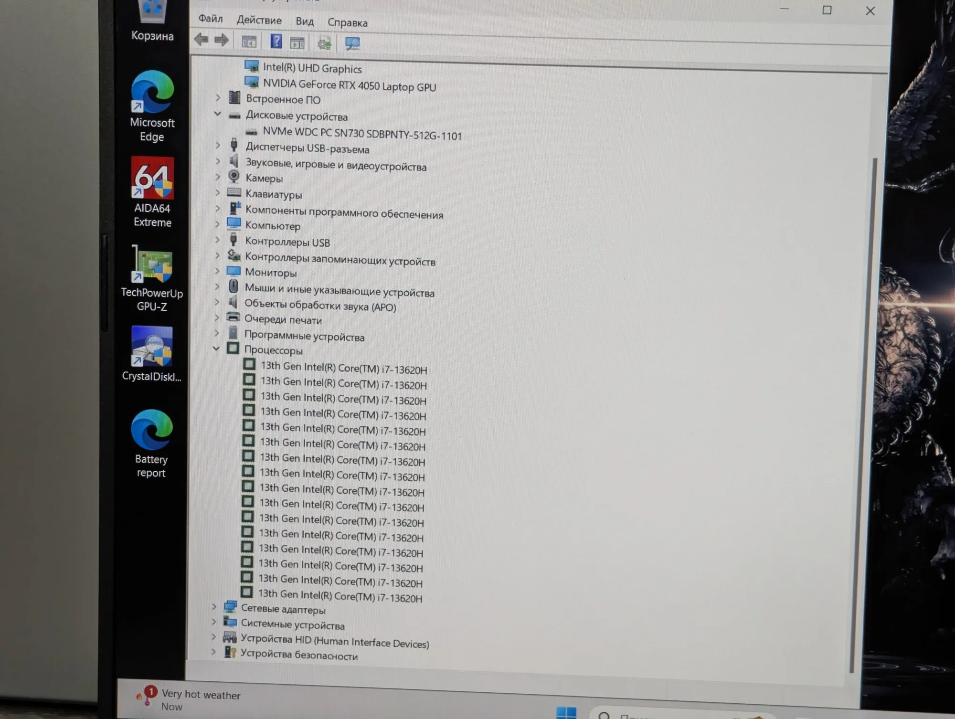Image resolution: width=955 pixels, height=719 pixels.
Task: Open CrystalDiskInfo desktop shortcut
Action: (x=152, y=354)
